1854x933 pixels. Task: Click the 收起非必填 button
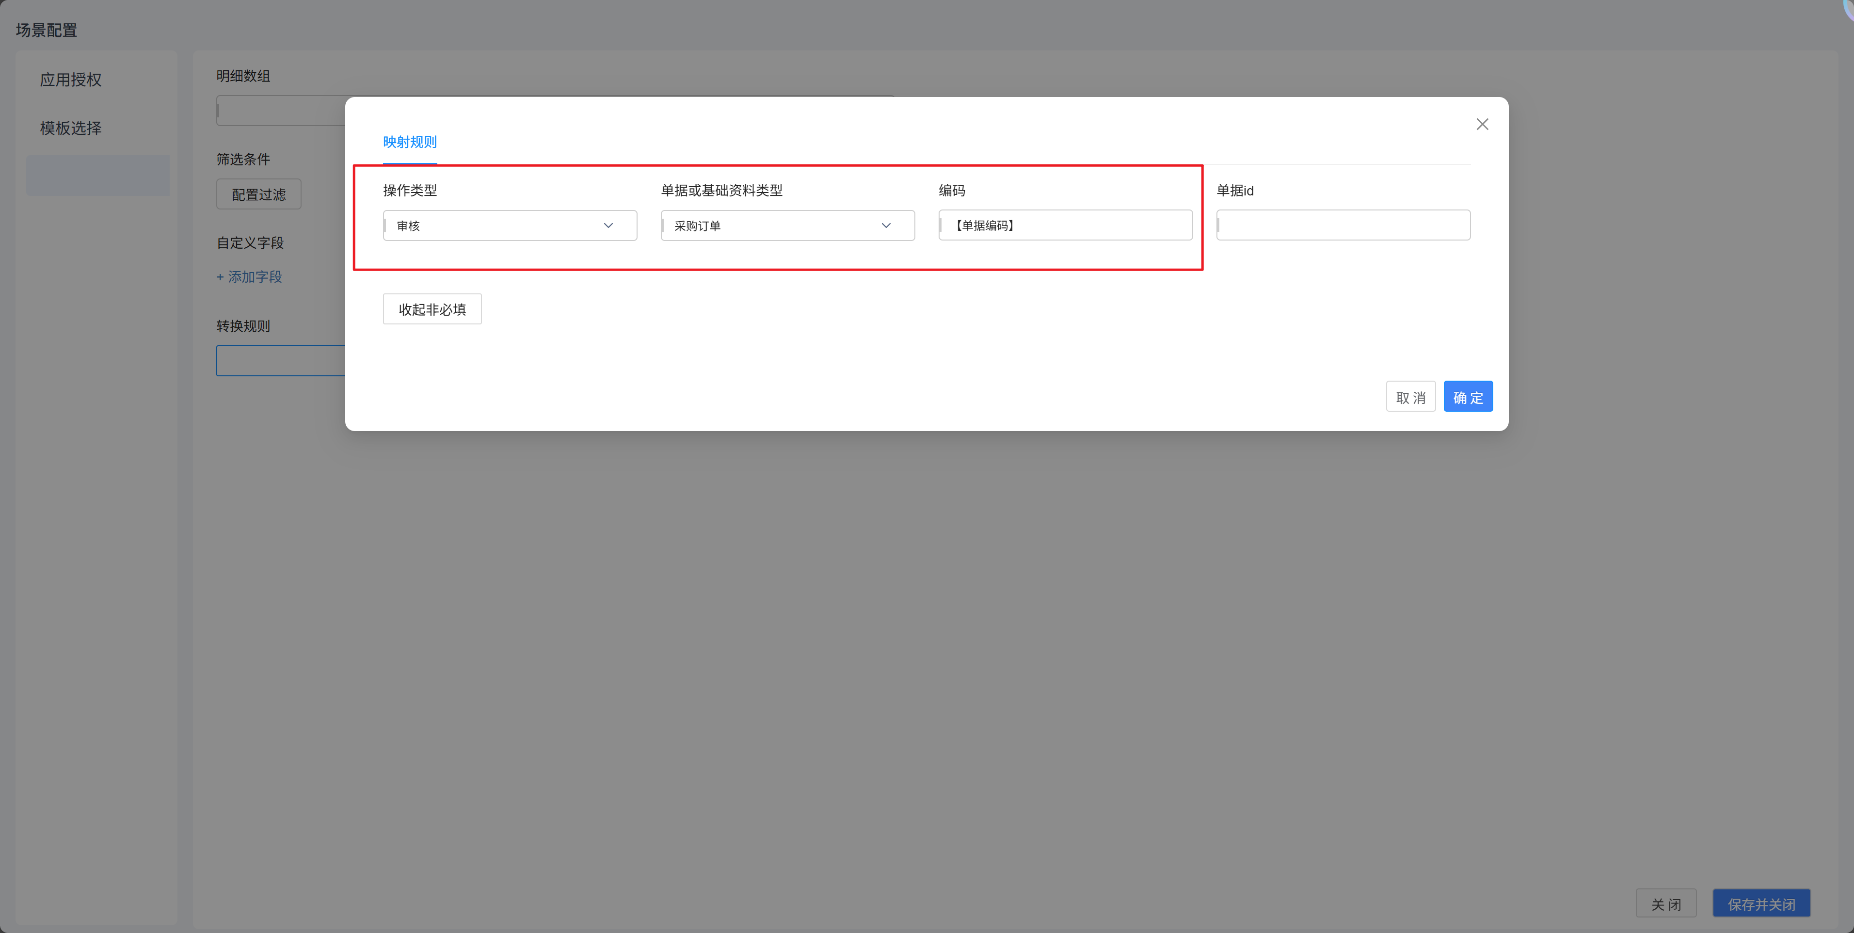point(432,309)
